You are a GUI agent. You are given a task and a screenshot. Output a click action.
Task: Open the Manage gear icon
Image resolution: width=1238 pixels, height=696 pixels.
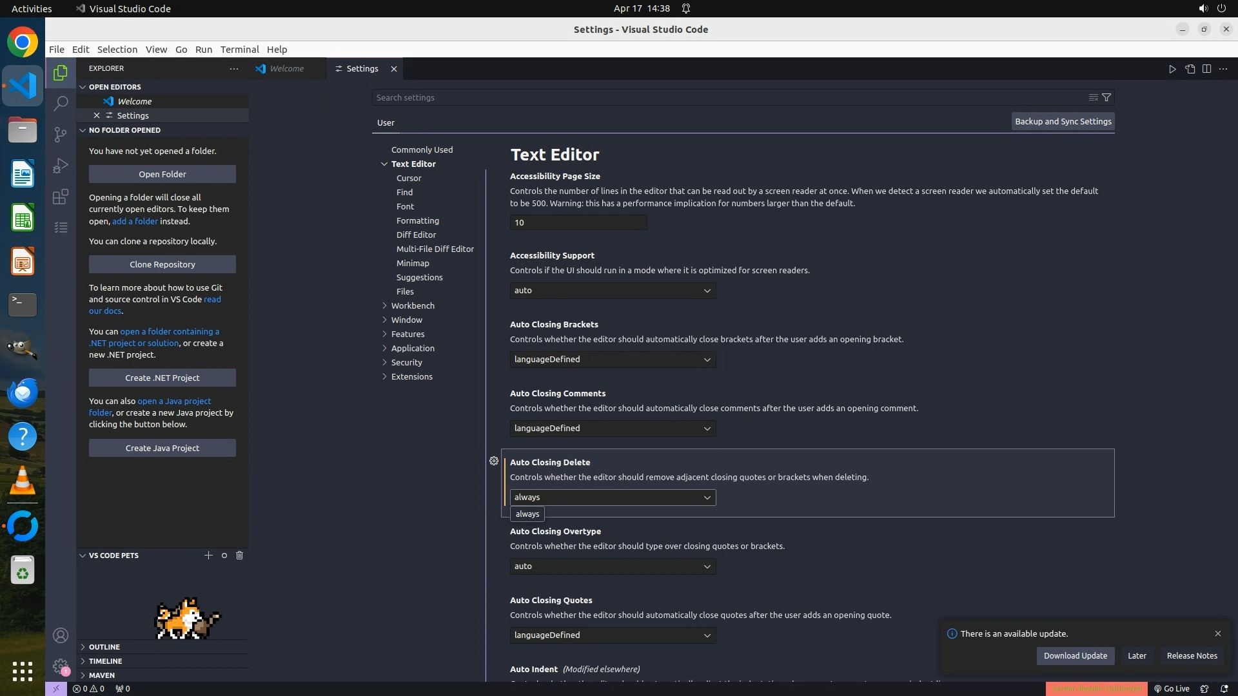pos(61,666)
